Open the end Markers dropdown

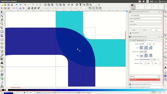point(158,63)
